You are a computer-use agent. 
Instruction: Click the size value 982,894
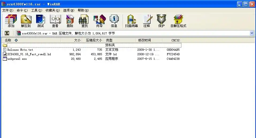coord(75,54)
